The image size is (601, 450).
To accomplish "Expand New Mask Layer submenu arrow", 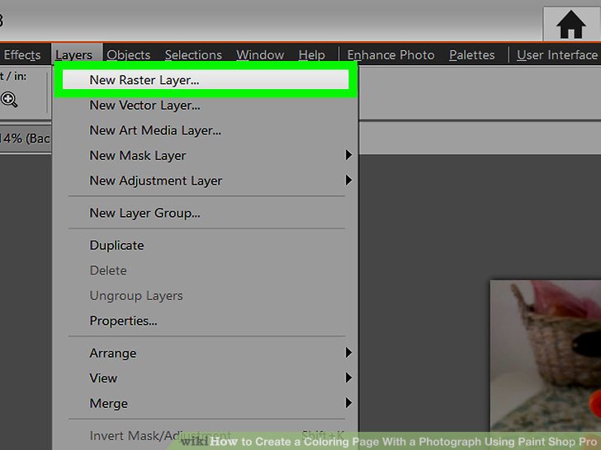I will (348, 155).
